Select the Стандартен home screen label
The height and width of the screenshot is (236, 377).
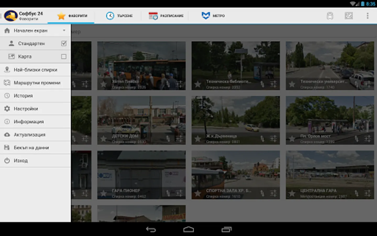[31, 44]
